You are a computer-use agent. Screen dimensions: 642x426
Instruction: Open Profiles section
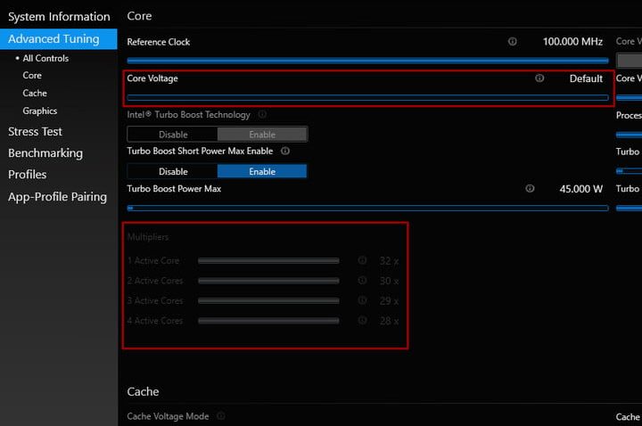pyautogui.click(x=28, y=175)
